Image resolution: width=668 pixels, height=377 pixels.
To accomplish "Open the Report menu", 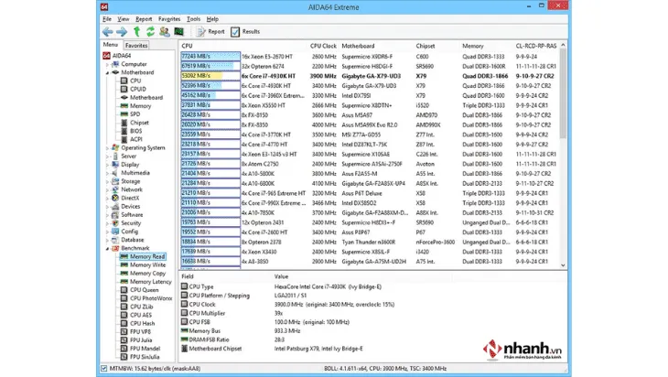I will (144, 19).
